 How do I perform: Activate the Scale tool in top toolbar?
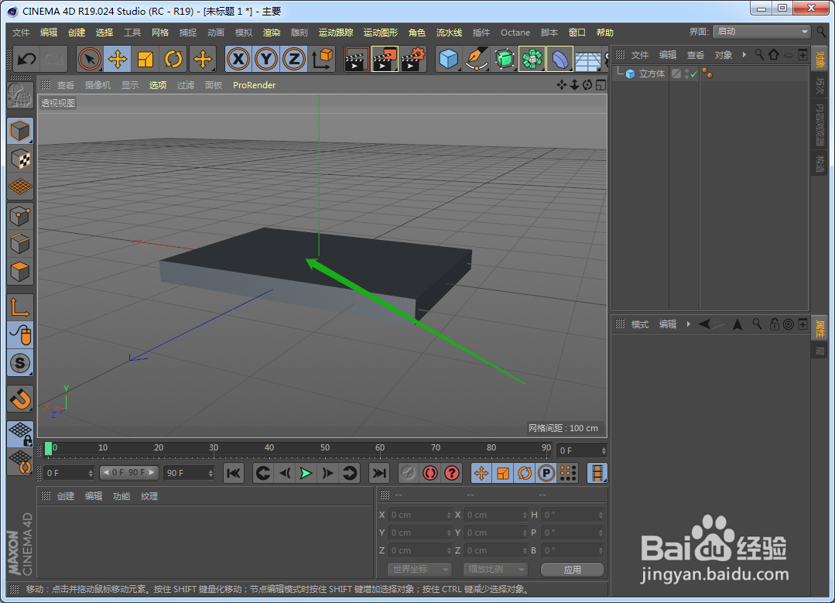tap(145, 59)
